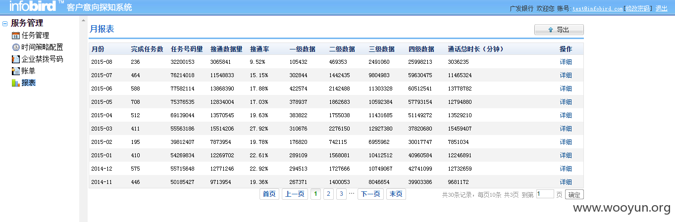Click the test@infobird.com account link
The image size is (675, 222).
[597, 8]
